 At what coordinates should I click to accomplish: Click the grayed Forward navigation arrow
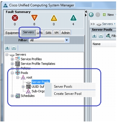(98, 15)
